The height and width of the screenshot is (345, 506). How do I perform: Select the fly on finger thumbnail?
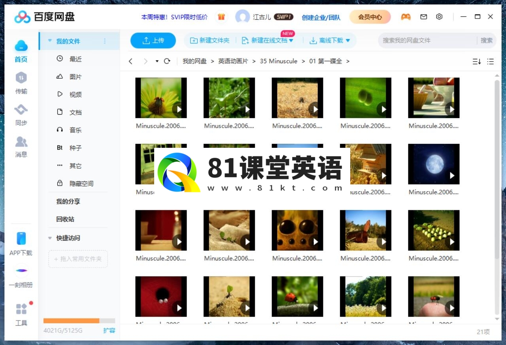click(x=434, y=297)
